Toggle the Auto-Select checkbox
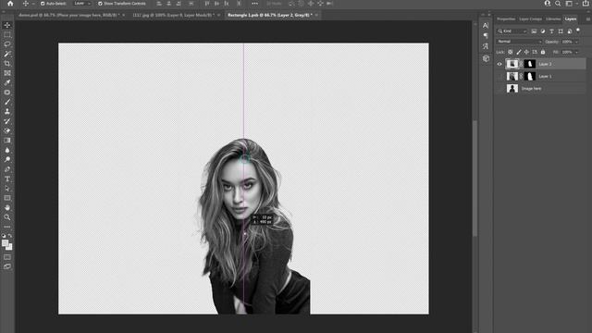 (43, 4)
